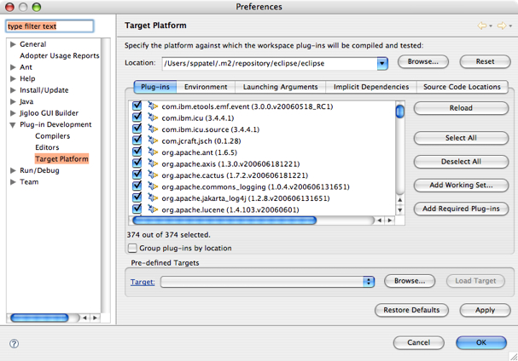Click the Apply button

coord(485,310)
